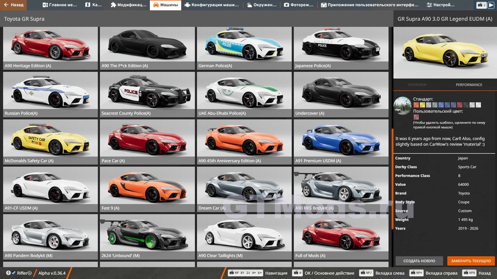
Task: Select the Seacrest County Police(A) car
Action: (147, 94)
